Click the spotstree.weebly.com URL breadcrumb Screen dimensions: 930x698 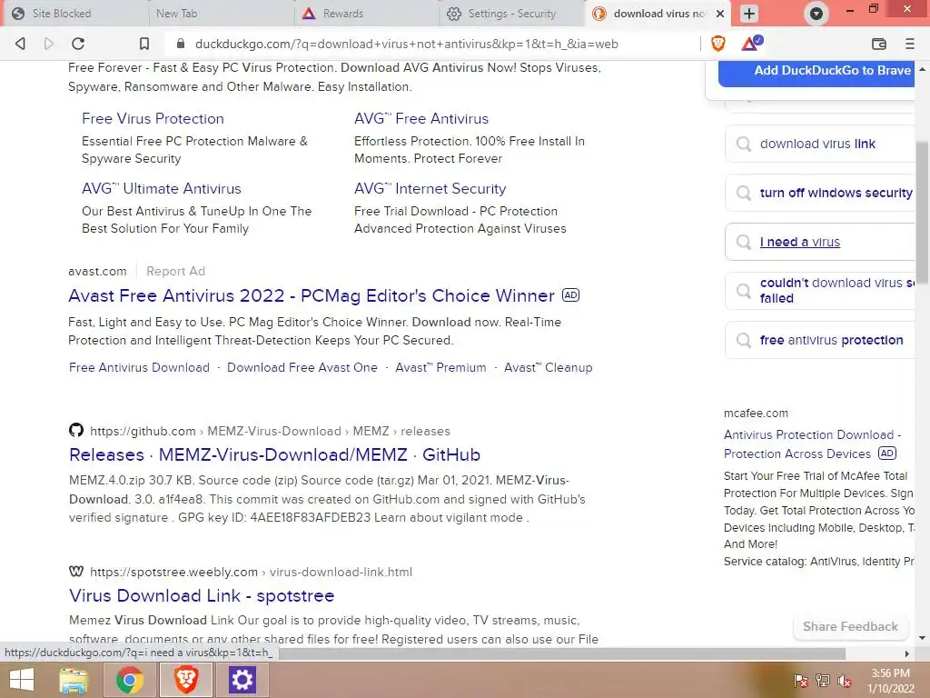point(251,573)
